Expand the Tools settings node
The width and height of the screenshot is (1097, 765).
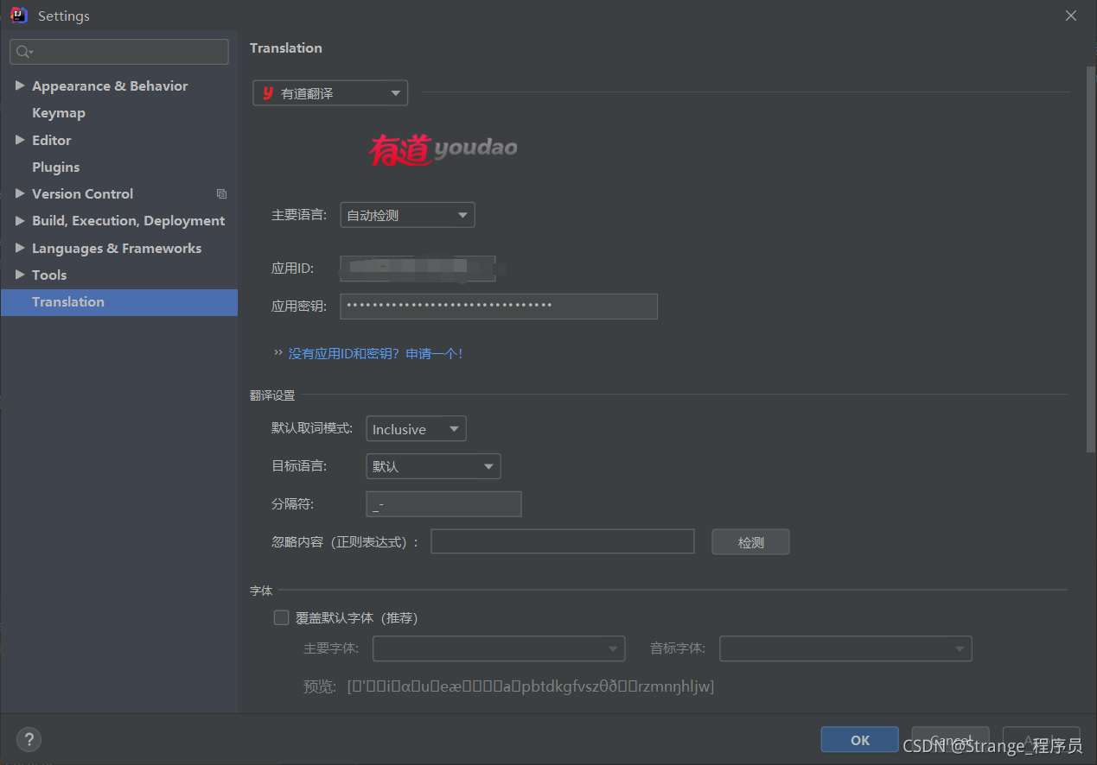click(x=20, y=275)
